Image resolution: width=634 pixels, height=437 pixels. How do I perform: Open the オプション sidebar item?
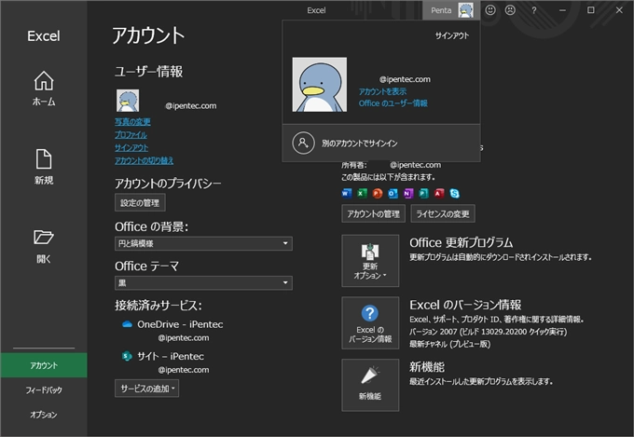[x=44, y=415]
